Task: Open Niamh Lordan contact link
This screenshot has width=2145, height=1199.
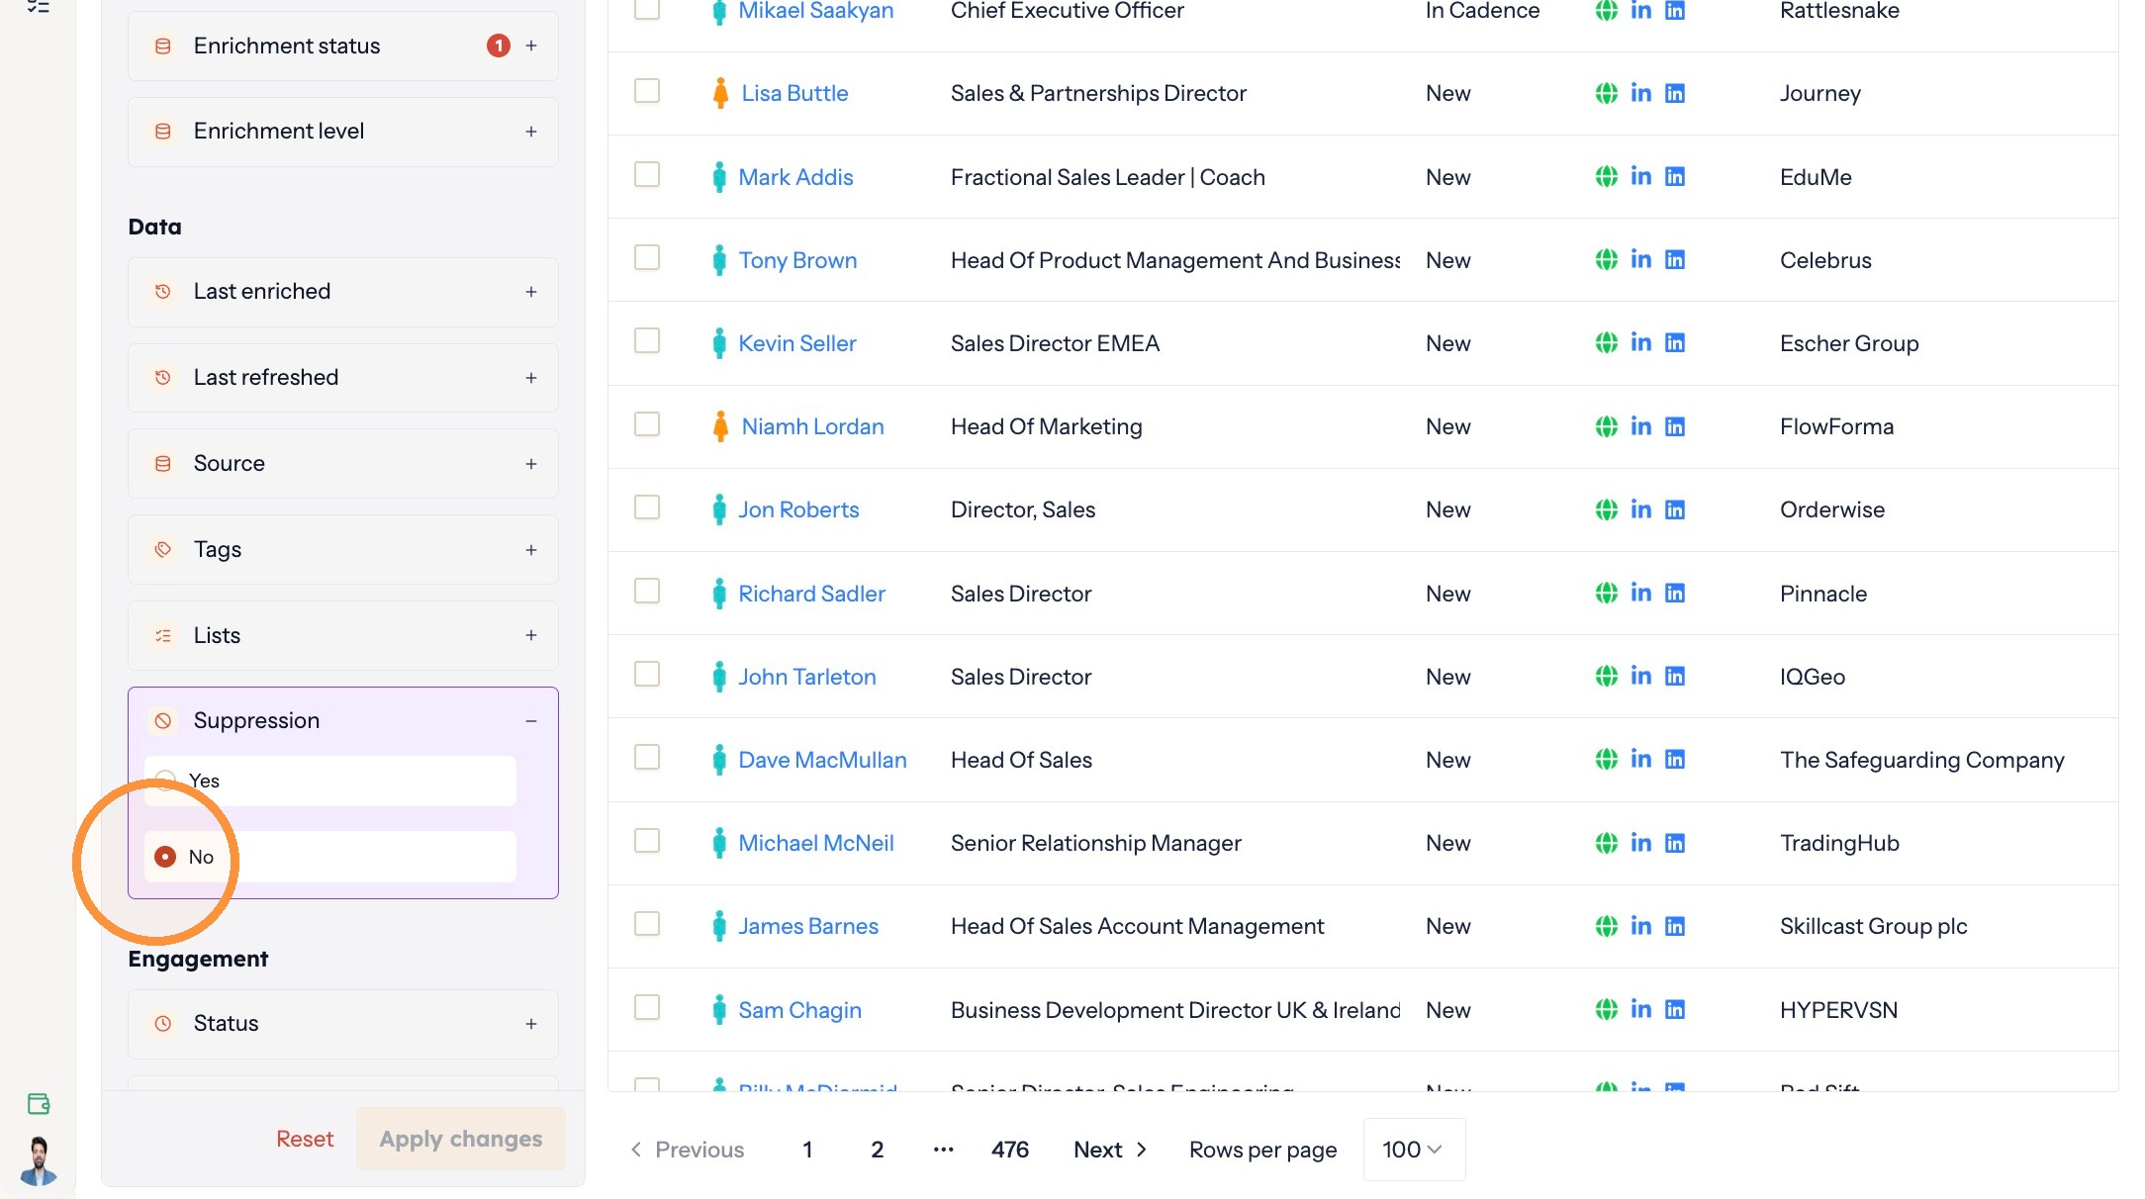Action: point(812,426)
